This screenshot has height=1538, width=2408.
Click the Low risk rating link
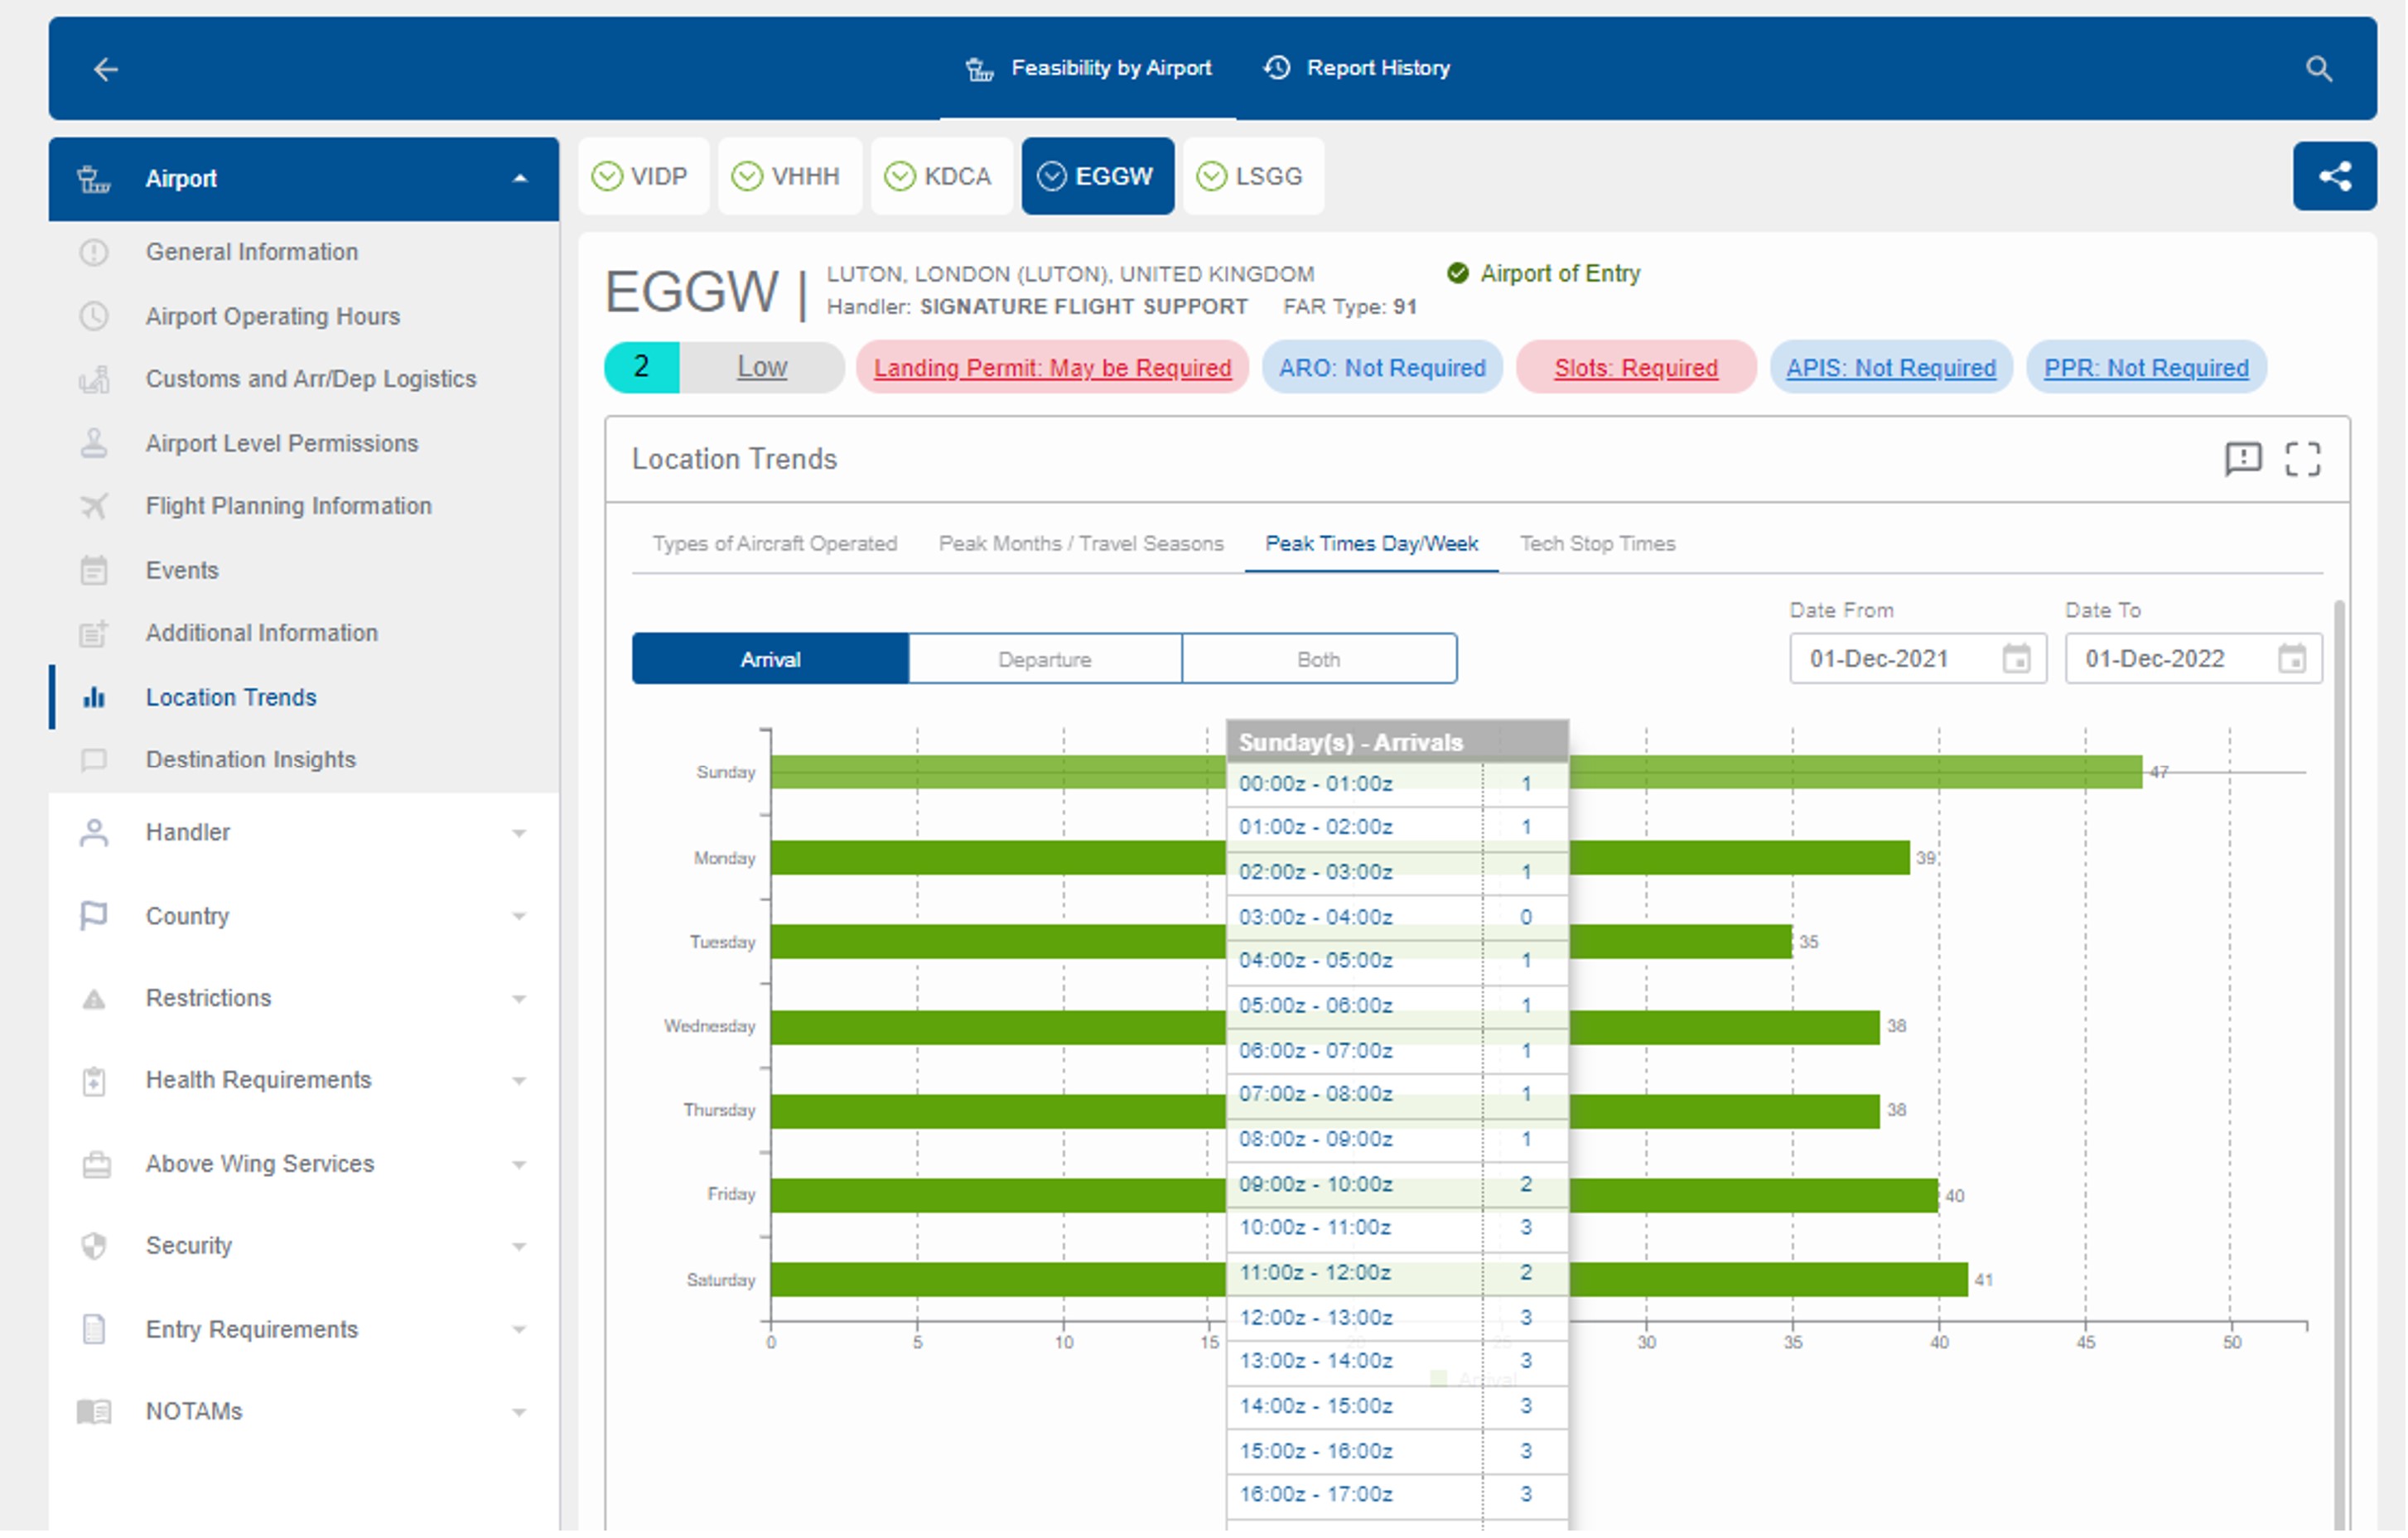point(762,367)
